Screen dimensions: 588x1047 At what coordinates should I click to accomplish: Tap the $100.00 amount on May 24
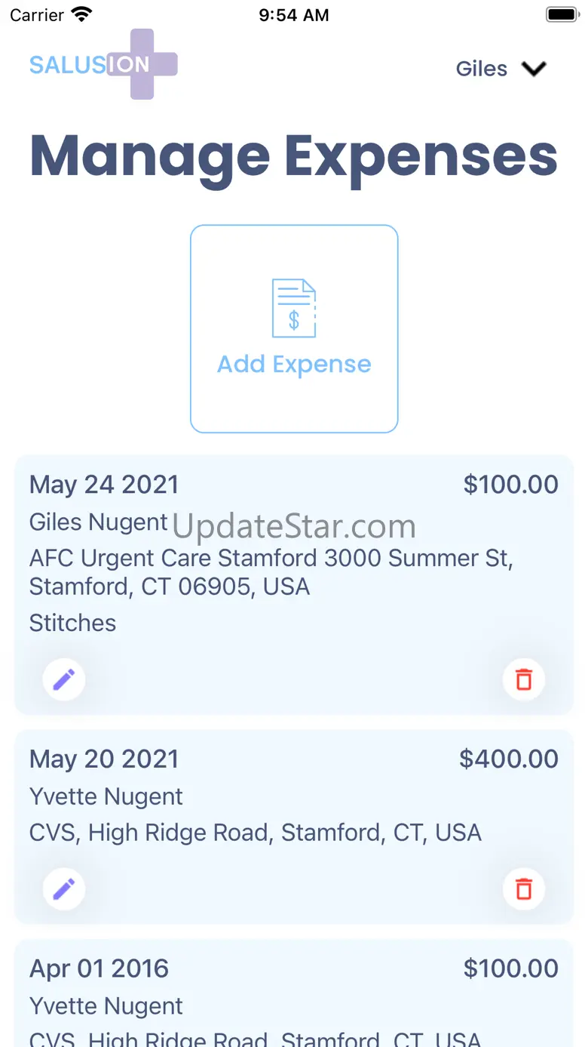510,485
